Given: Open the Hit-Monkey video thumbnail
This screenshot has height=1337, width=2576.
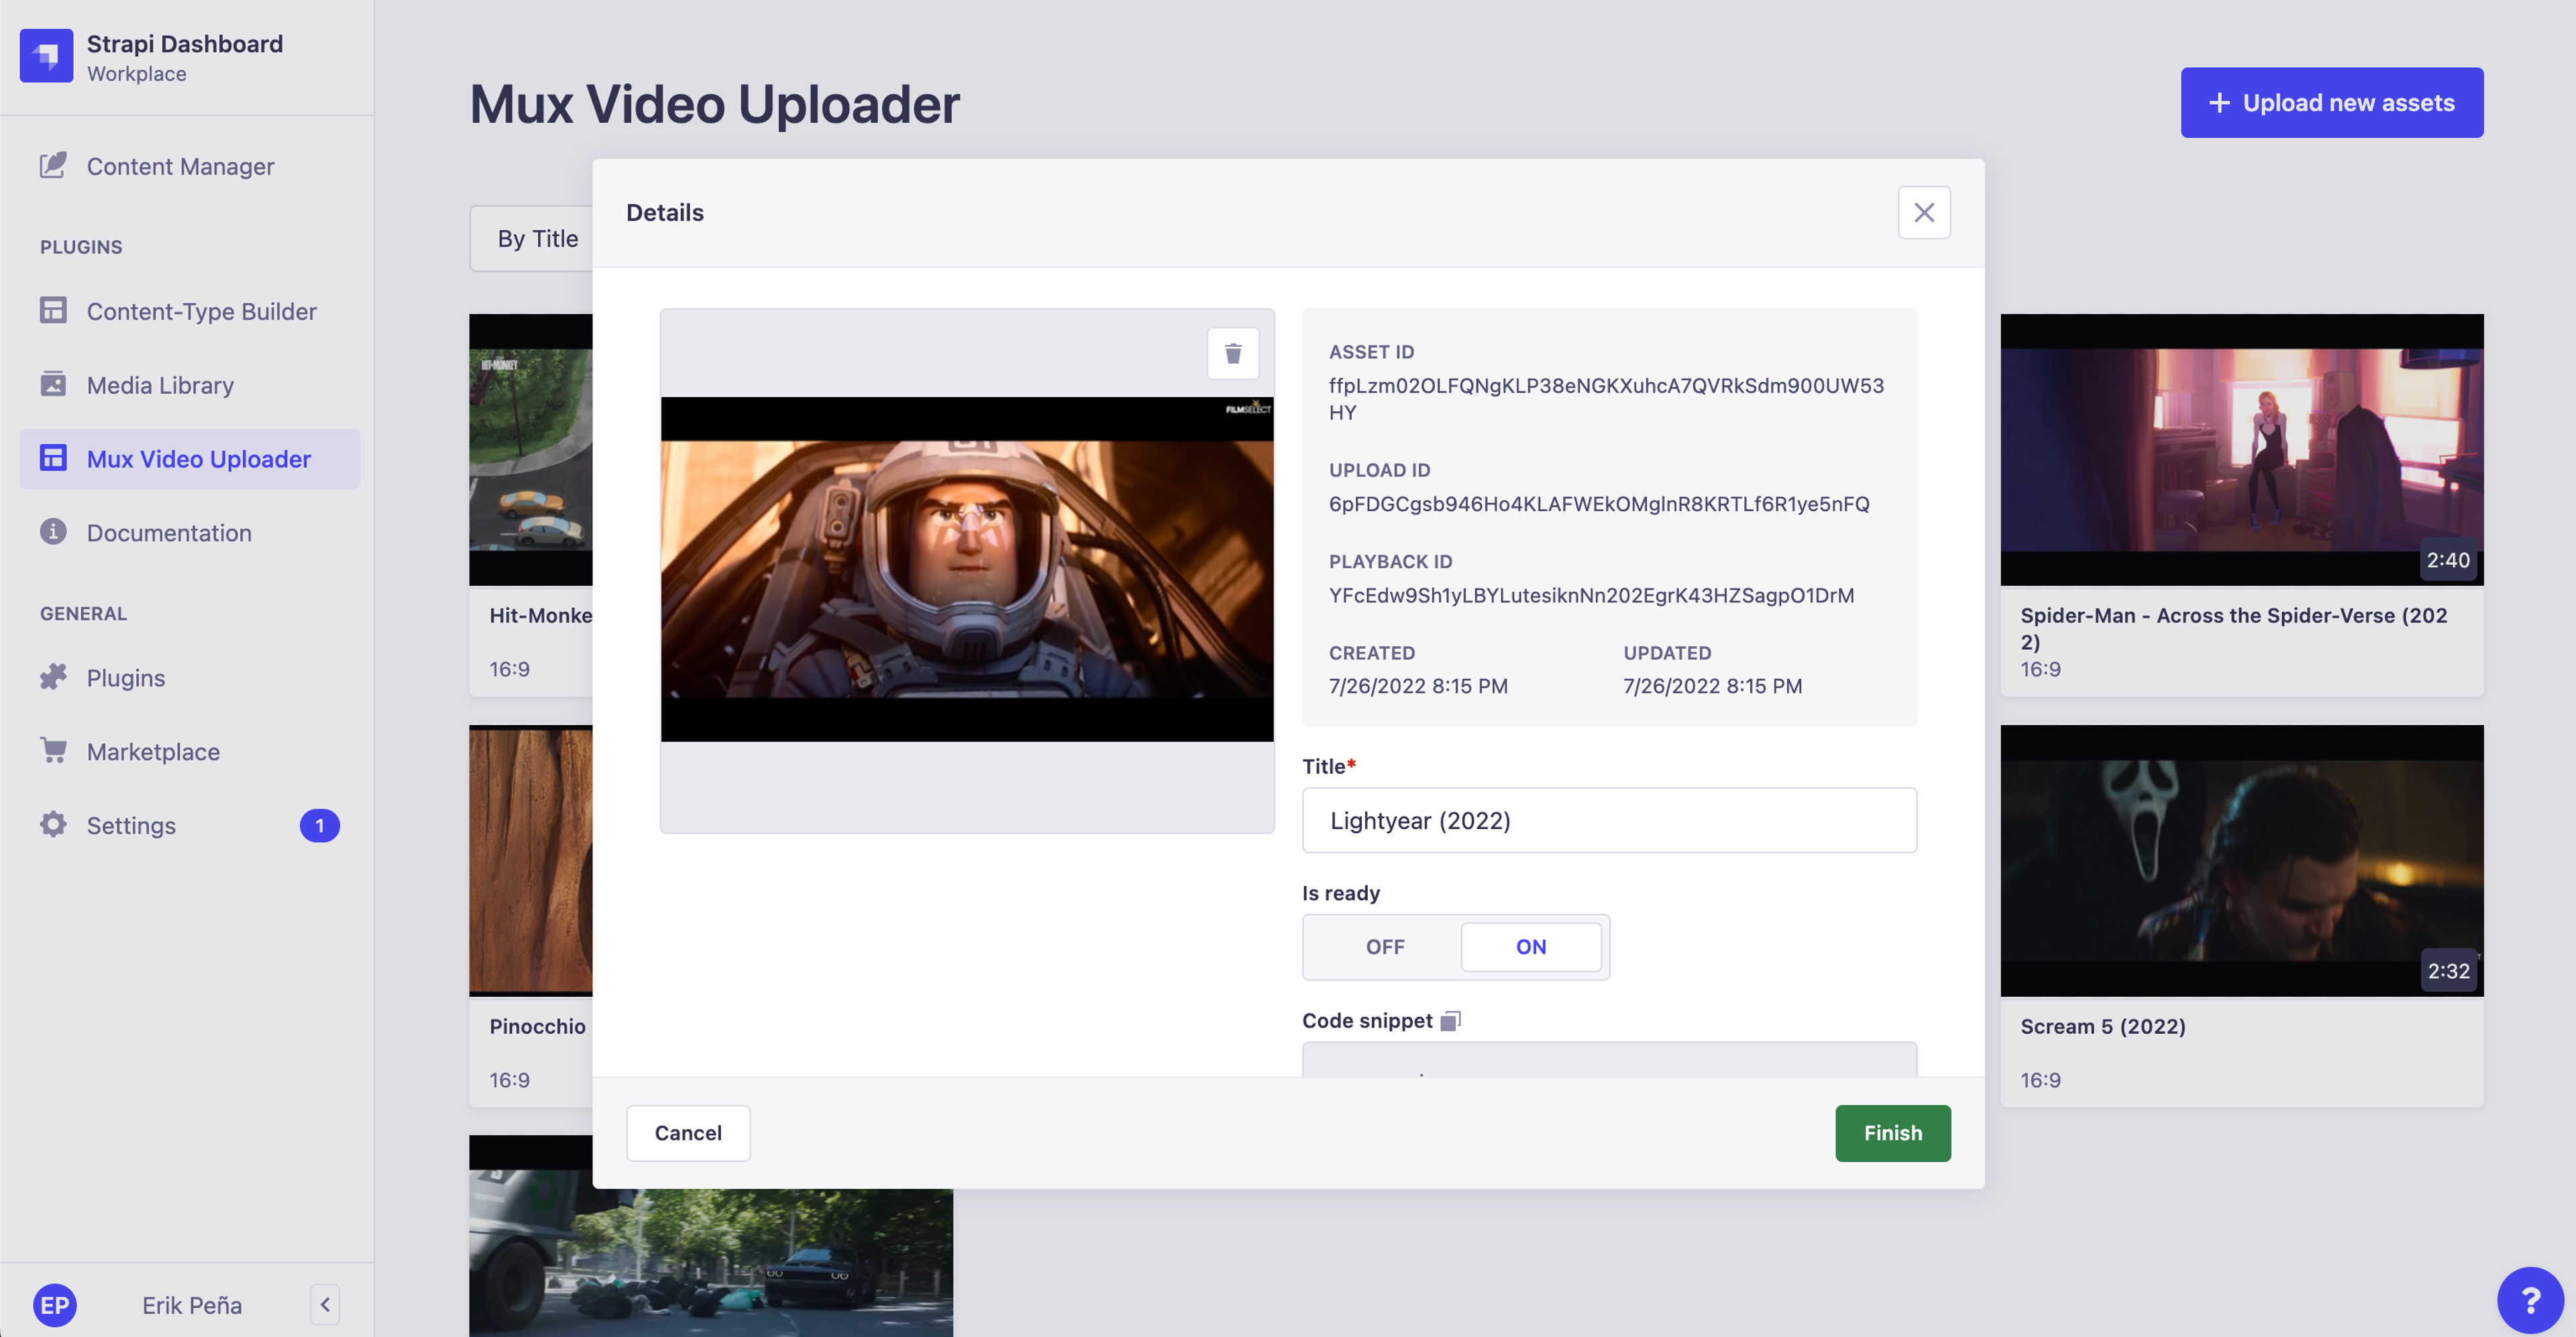Looking at the screenshot, I should click(x=531, y=450).
